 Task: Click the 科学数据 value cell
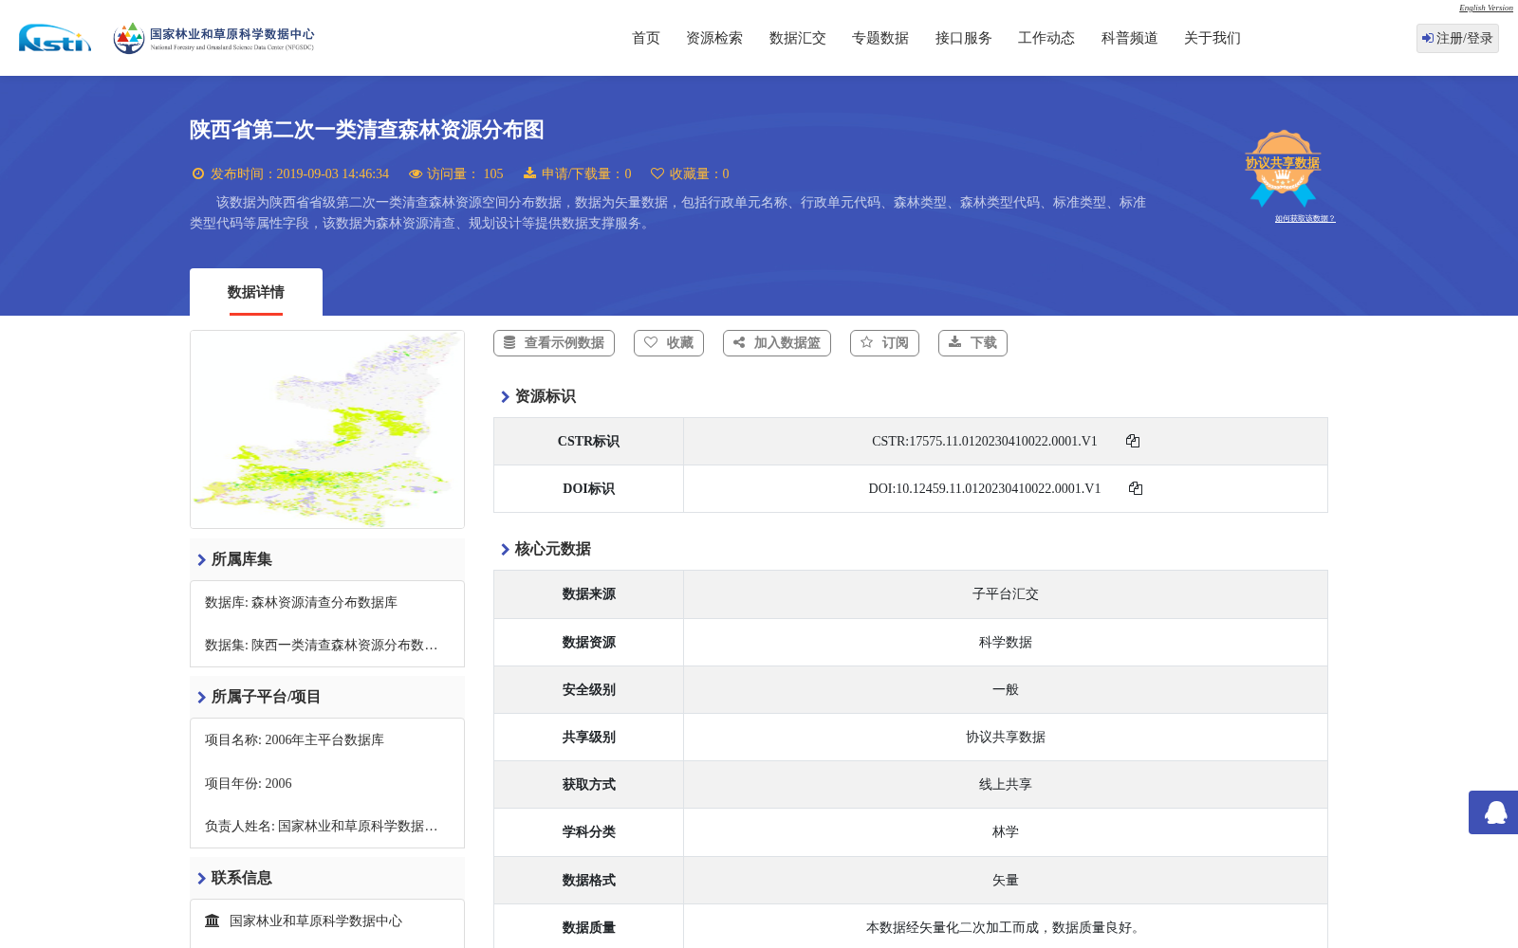[x=1006, y=643]
